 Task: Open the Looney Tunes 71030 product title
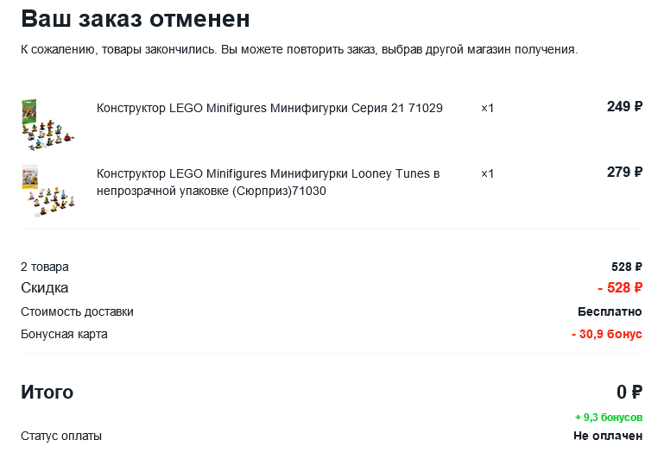coord(268,182)
